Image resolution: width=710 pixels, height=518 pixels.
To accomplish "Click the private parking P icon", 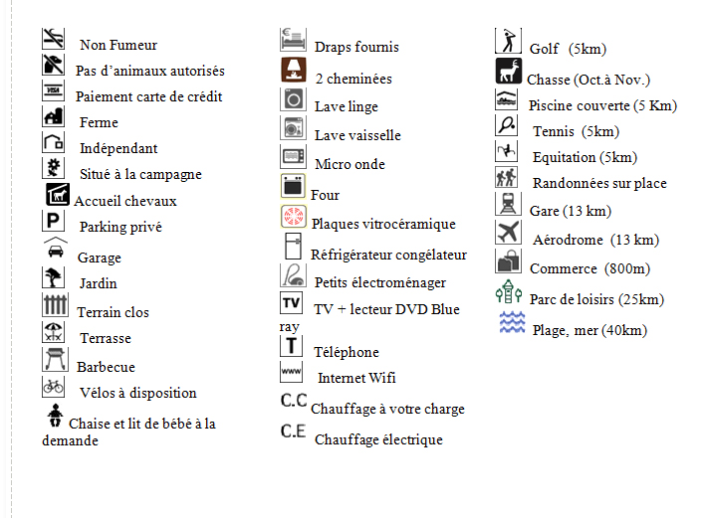I will [53, 221].
